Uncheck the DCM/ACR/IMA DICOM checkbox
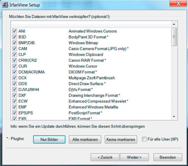The image size is (188, 166). pos(15,72)
